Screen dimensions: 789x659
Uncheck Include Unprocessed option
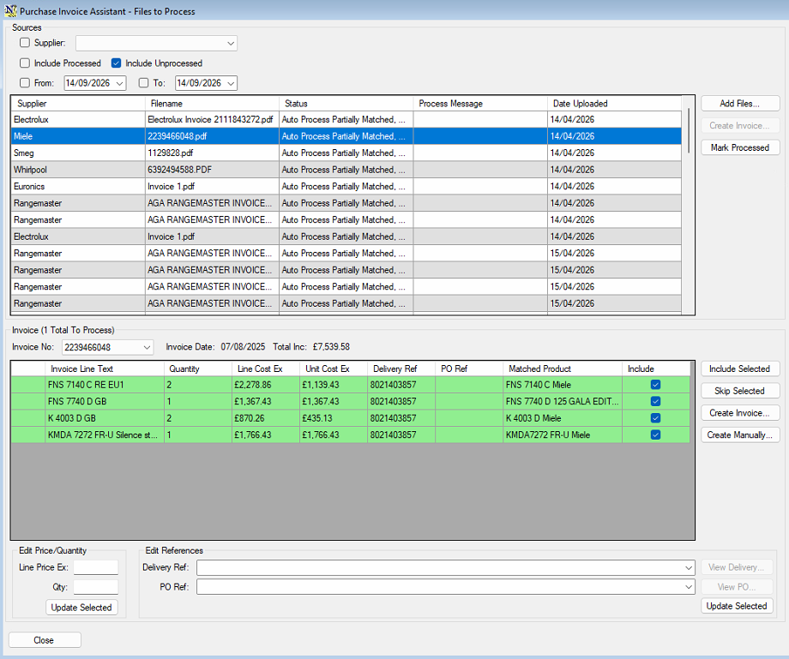click(117, 63)
